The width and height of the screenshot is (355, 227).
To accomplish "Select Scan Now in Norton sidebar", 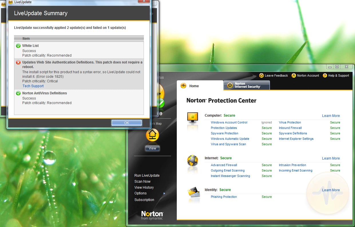I will [142, 182].
